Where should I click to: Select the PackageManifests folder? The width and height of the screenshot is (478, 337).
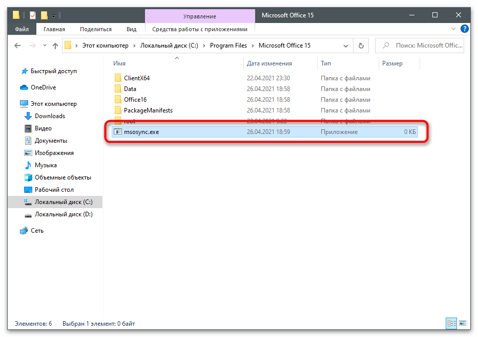pyautogui.click(x=148, y=110)
